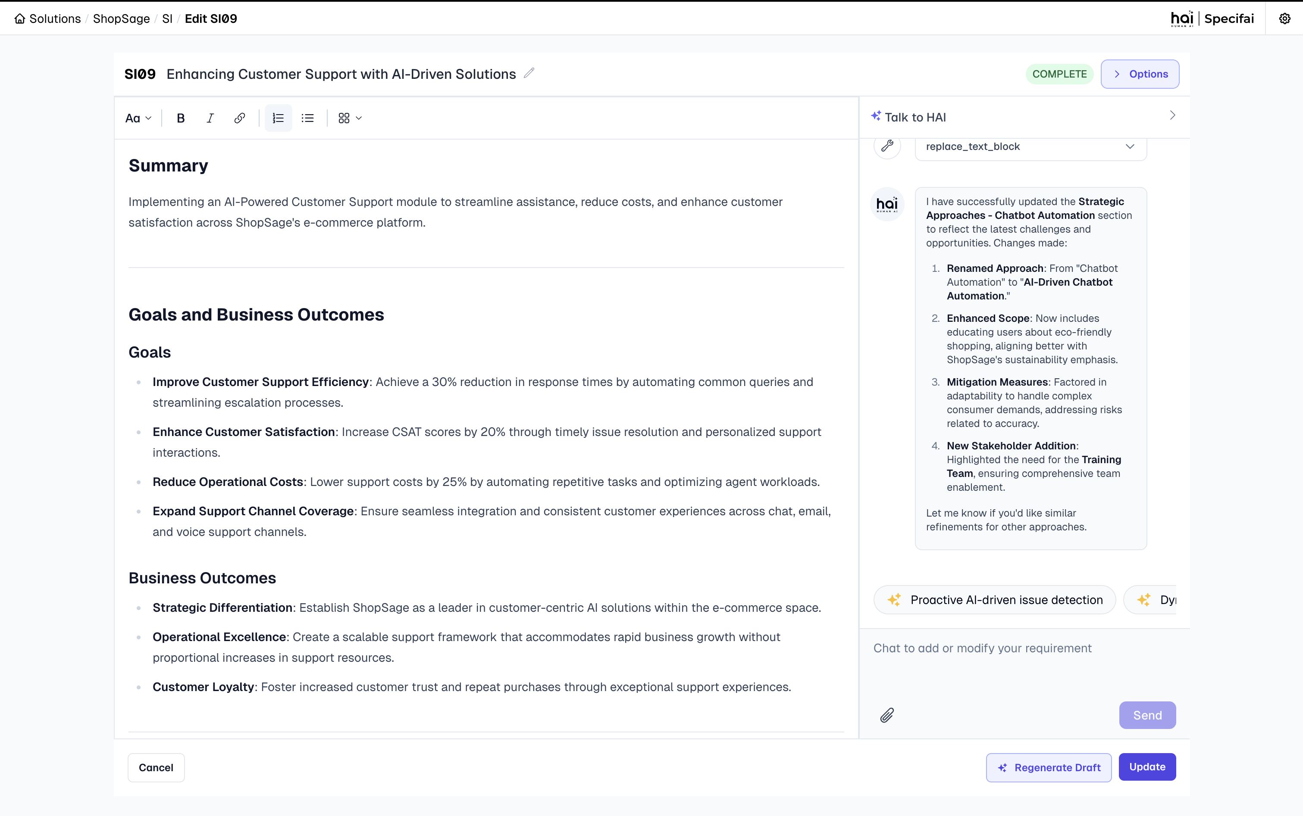Attach a file with paperclip icon
This screenshot has height=816, width=1303.
coord(887,715)
